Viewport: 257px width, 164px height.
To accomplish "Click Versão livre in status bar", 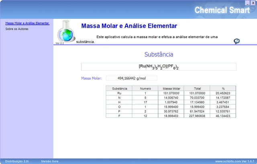I will [50, 161].
